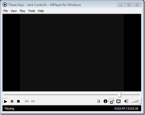The image size is (145, 115).
Task: Click the elapsed time display in the status bar
Action: pos(120,108)
